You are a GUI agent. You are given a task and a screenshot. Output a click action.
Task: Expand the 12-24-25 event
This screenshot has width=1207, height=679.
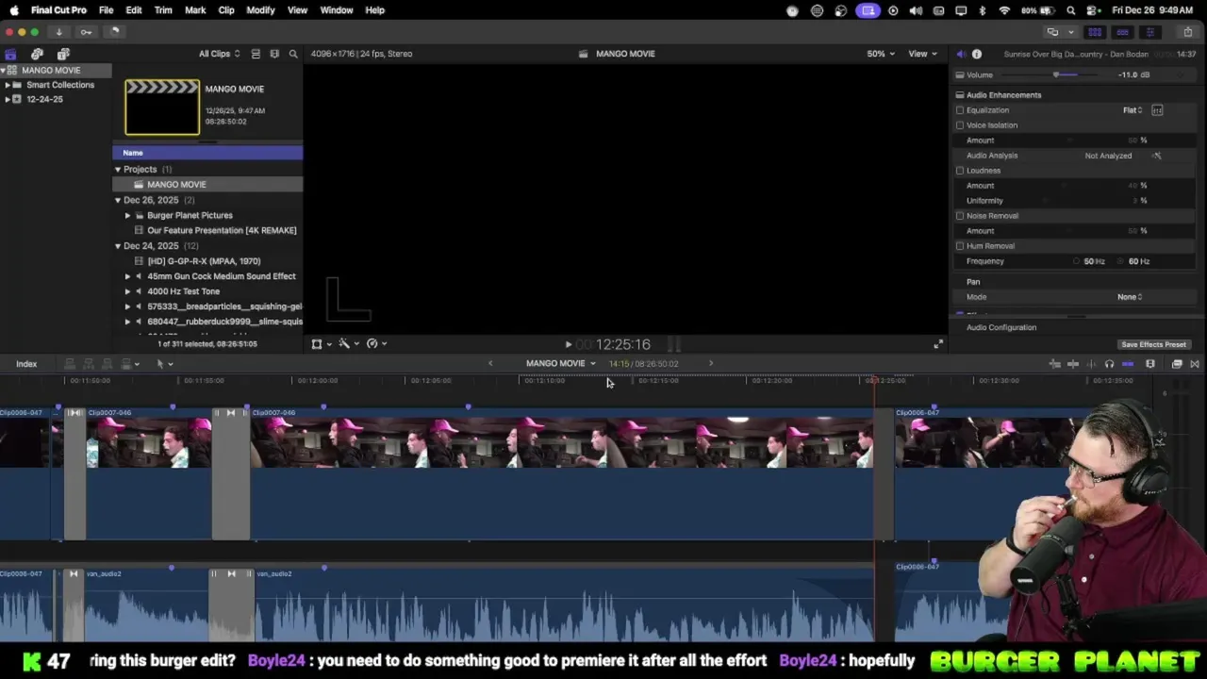[x=8, y=99]
